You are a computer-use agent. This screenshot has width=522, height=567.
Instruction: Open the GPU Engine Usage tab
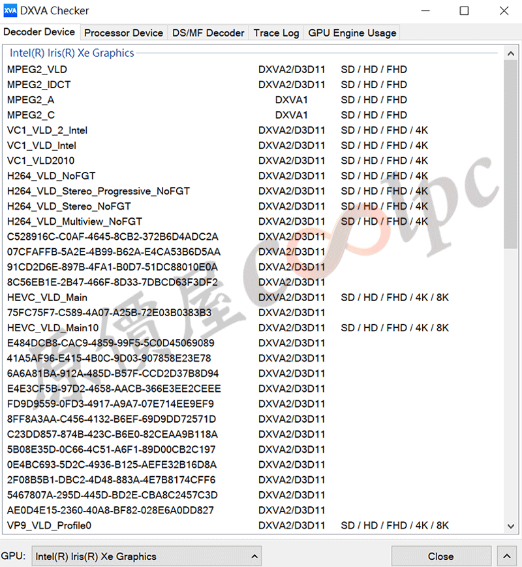[x=352, y=33]
